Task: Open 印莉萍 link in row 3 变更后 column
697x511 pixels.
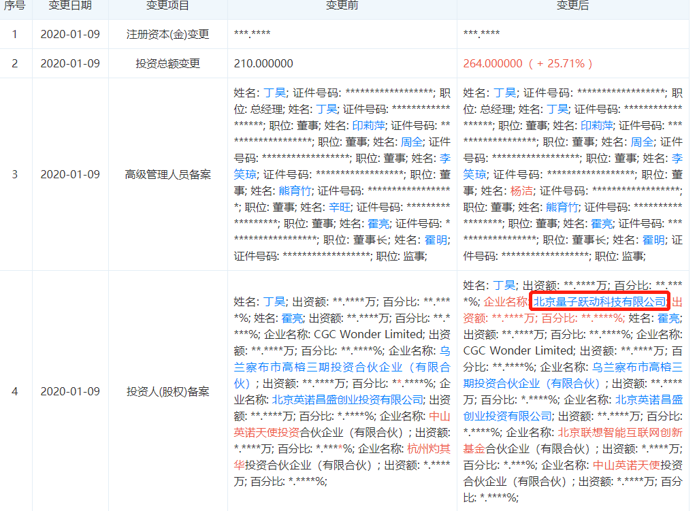Action: tap(597, 126)
